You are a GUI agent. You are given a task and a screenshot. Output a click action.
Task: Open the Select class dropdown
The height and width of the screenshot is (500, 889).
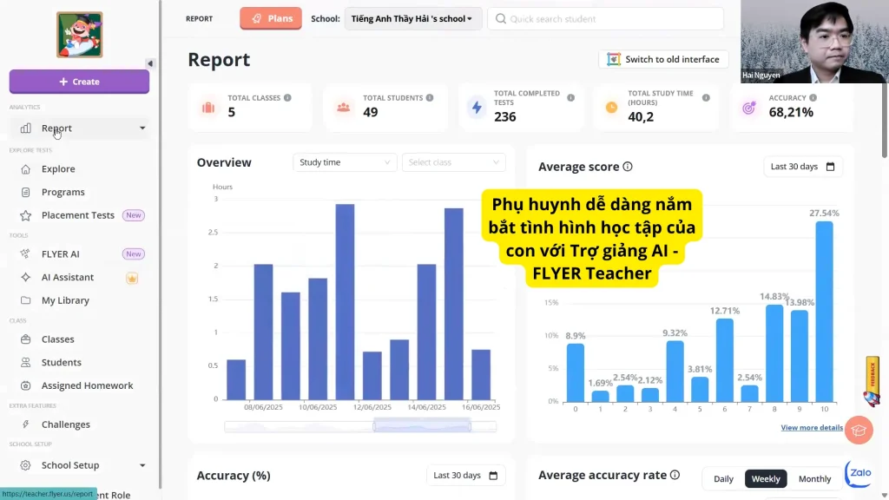click(453, 162)
